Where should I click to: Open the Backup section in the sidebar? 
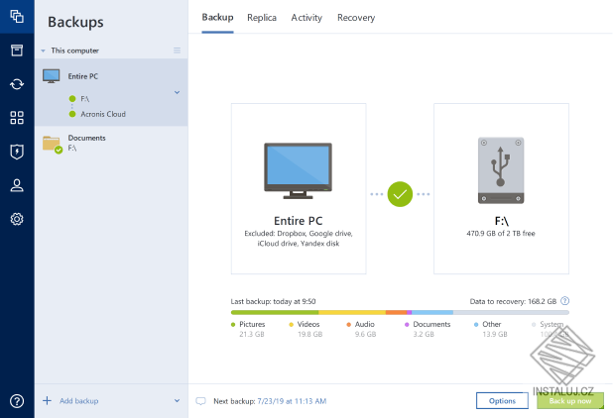pyautogui.click(x=17, y=17)
